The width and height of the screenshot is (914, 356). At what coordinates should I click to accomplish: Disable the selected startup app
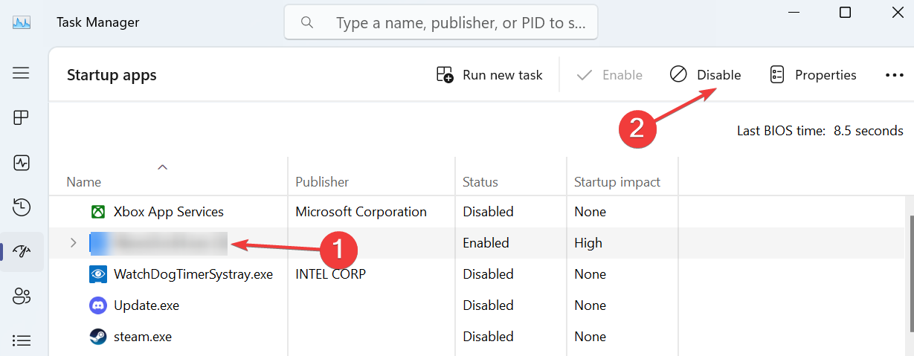click(705, 75)
